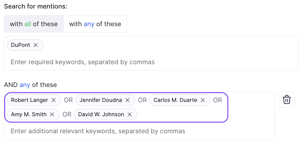302x143 pixels.
Task: Delete the keyword group with trash icon
Action: click(x=286, y=99)
